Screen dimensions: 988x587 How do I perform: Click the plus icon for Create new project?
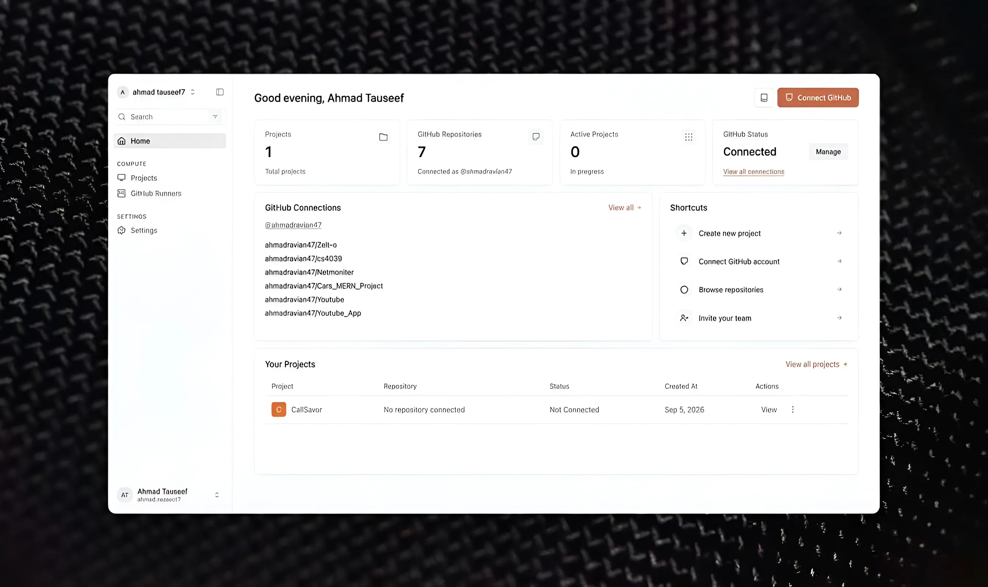(x=684, y=233)
